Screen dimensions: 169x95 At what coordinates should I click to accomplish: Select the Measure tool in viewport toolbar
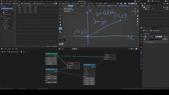pyautogui.click(x=60, y=32)
